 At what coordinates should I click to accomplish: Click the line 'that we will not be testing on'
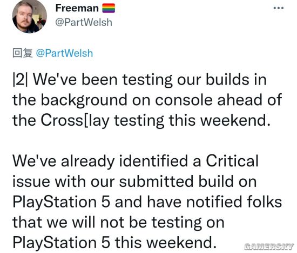(x=118, y=223)
